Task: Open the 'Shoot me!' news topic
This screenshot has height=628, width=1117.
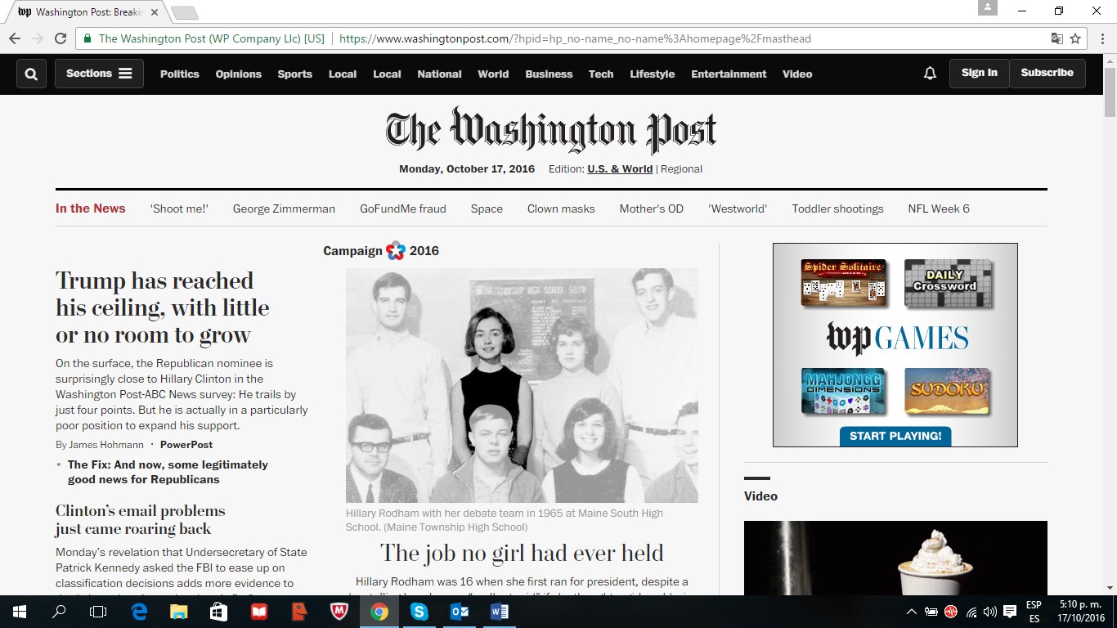Action: (x=179, y=209)
